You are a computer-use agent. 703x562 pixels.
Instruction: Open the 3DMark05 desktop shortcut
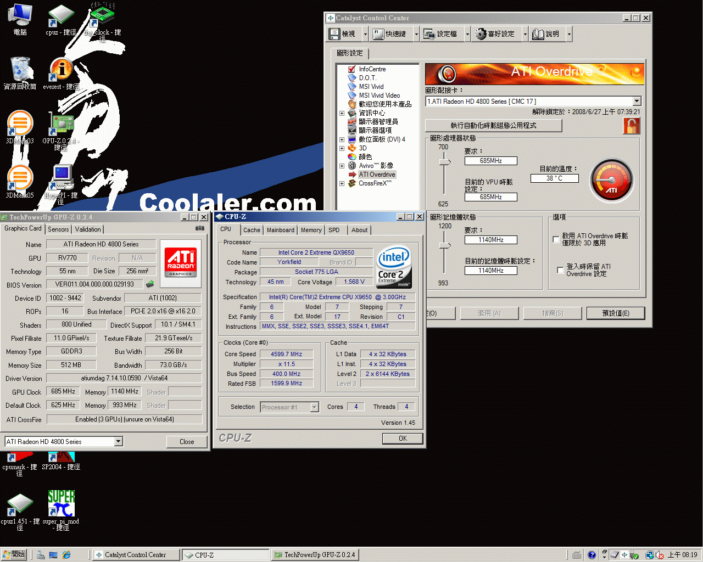pyautogui.click(x=20, y=182)
